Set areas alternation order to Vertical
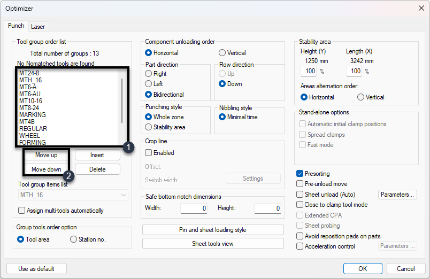The width and height of the screenshot is (430, 279). pyautogui.click(x=371, y=97)
